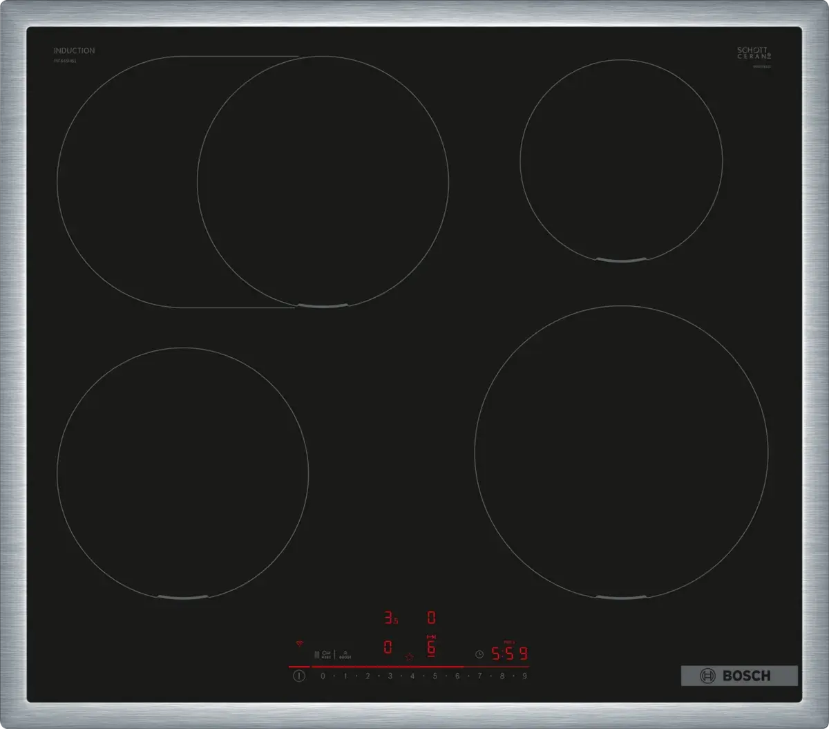Tap the Schott Ceran logo
829x729 pixels.
(x=753, y=53)
